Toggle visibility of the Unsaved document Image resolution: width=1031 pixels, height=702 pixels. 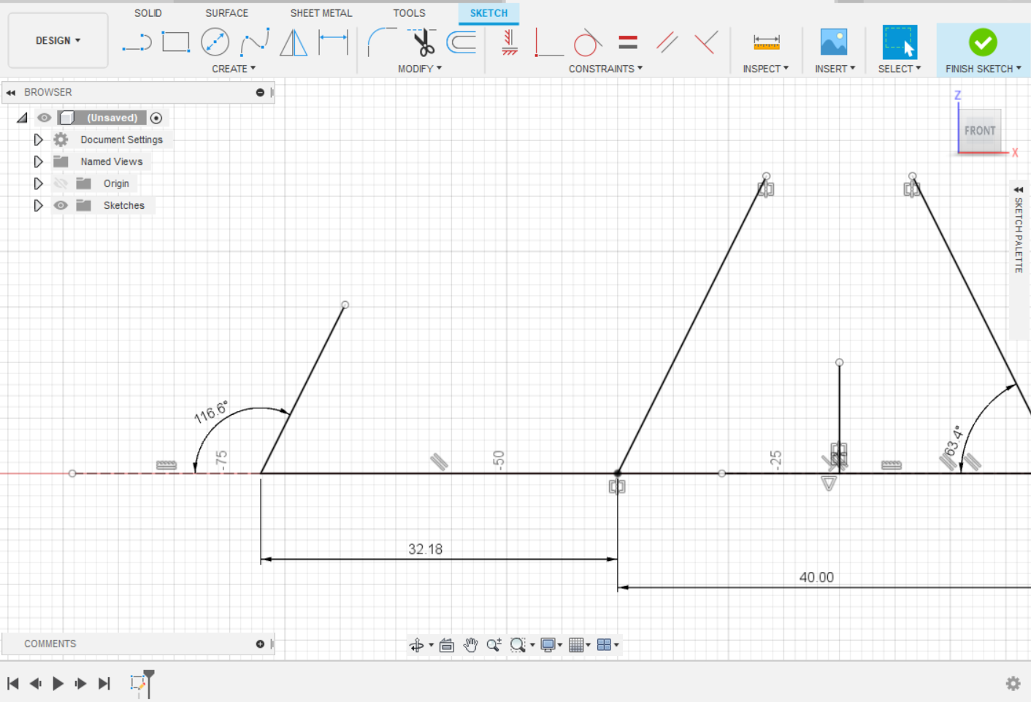45,118
